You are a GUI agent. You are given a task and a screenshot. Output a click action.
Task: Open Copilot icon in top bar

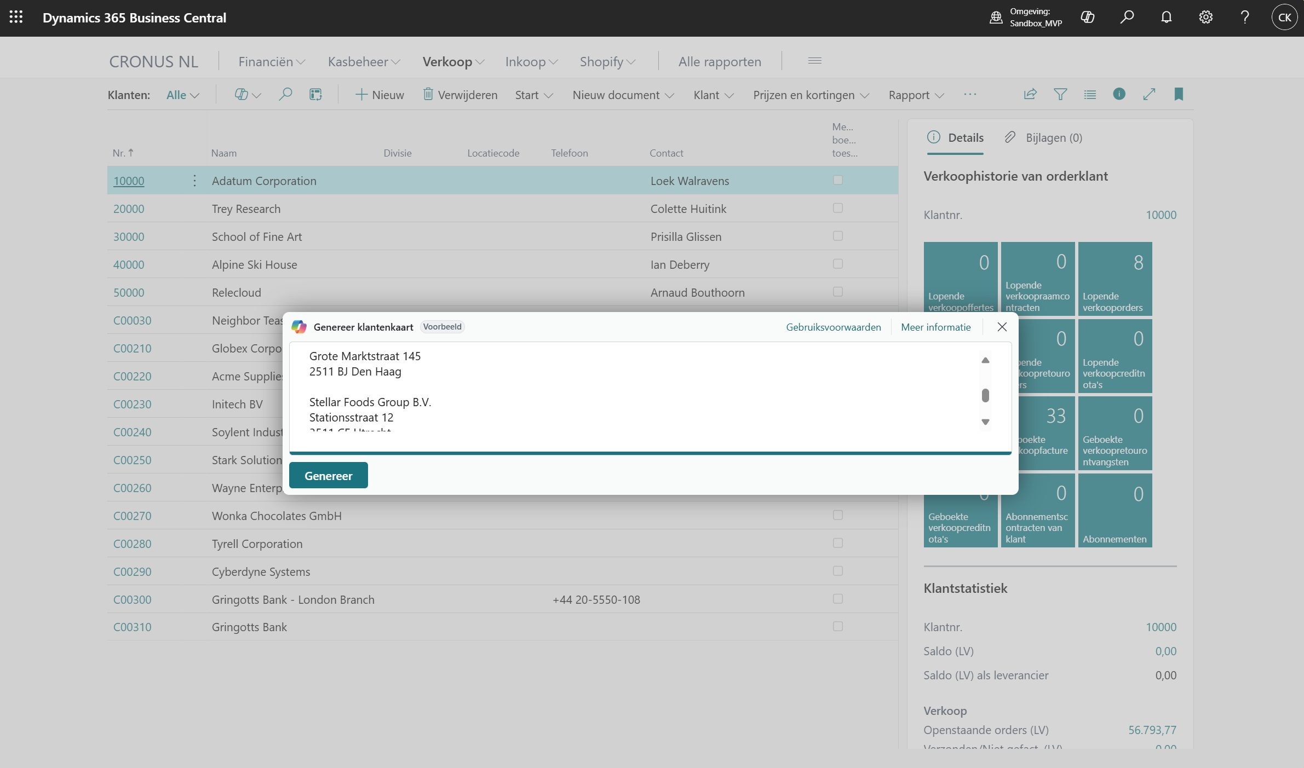[x=1087, y=18]
